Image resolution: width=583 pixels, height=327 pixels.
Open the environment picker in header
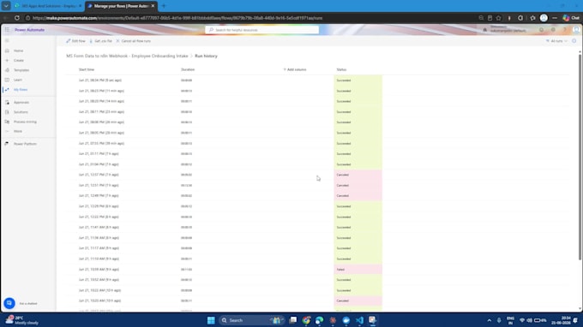[x=504, y=29]
